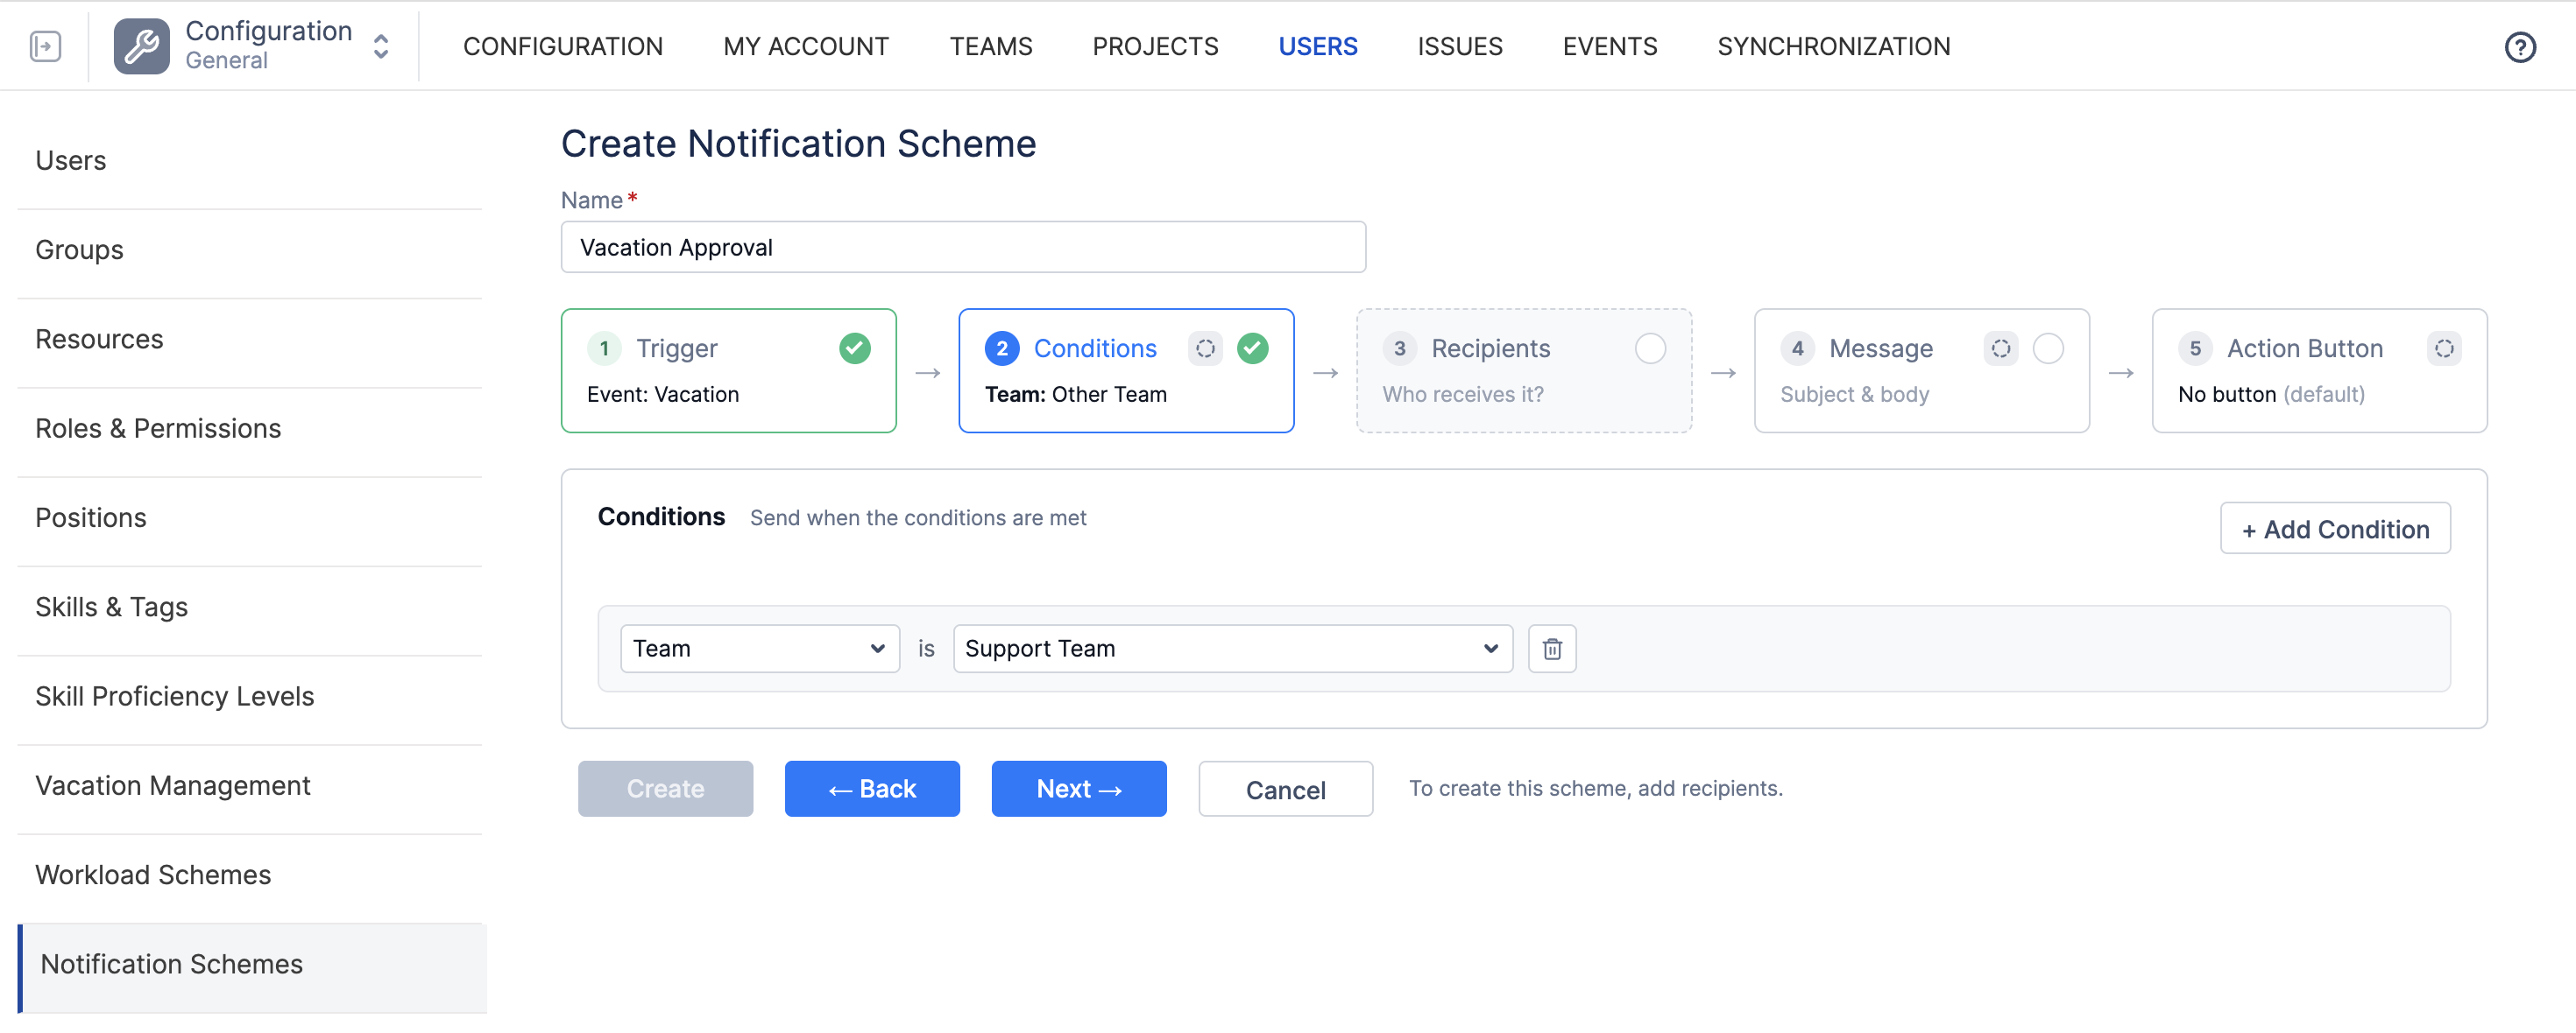
Task: Select the Recipients step card
Action: pyautogui.click(x=1523, y=370)
